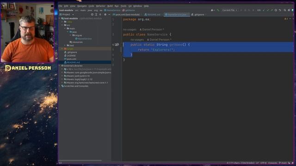Image resolution: width=296 pixels, height=166 pixels.
Task: Collapse the test-module root node
Action: (60, 18)
